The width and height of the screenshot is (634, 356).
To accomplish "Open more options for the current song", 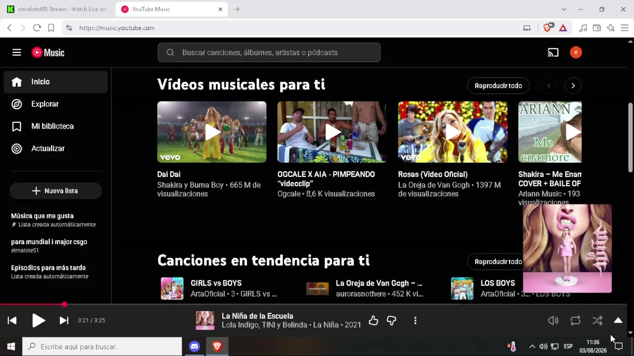I will [415, 321].
